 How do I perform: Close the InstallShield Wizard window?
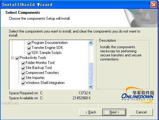tap(154, 5)
